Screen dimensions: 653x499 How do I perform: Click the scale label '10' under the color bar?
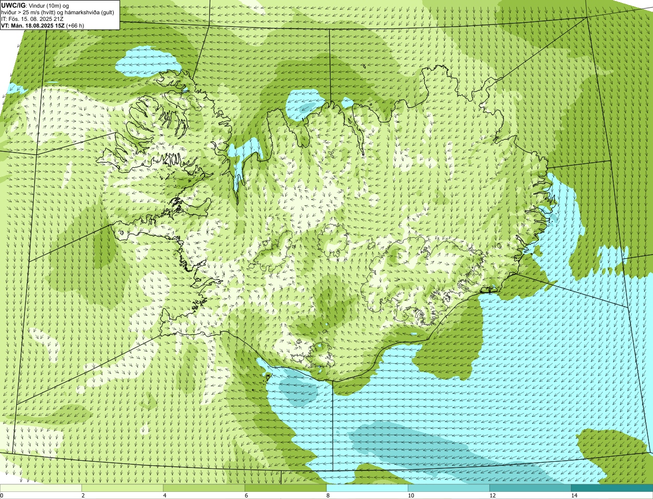(411, 495)
